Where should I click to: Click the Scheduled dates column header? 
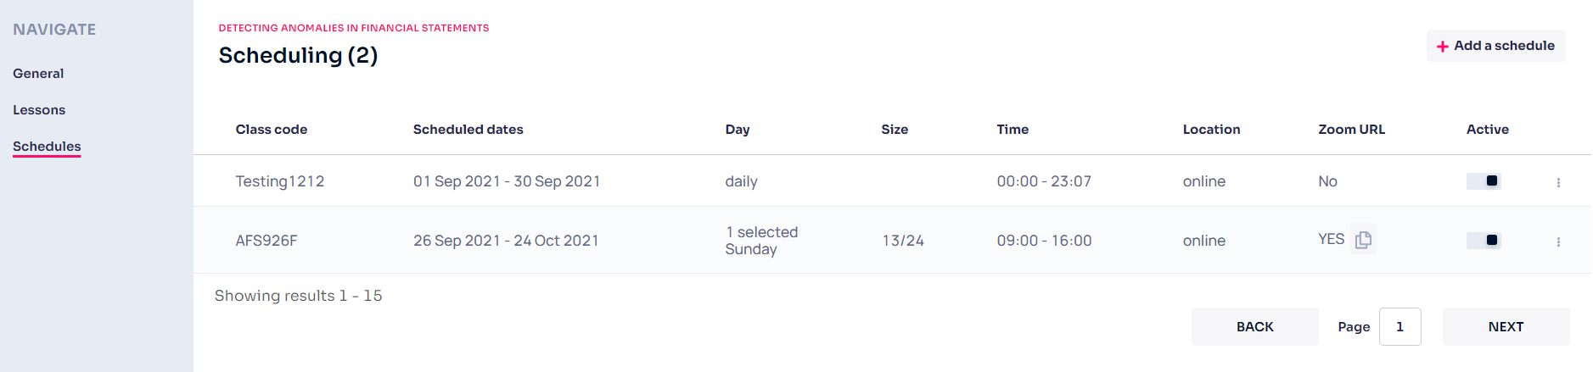point(468,130)
